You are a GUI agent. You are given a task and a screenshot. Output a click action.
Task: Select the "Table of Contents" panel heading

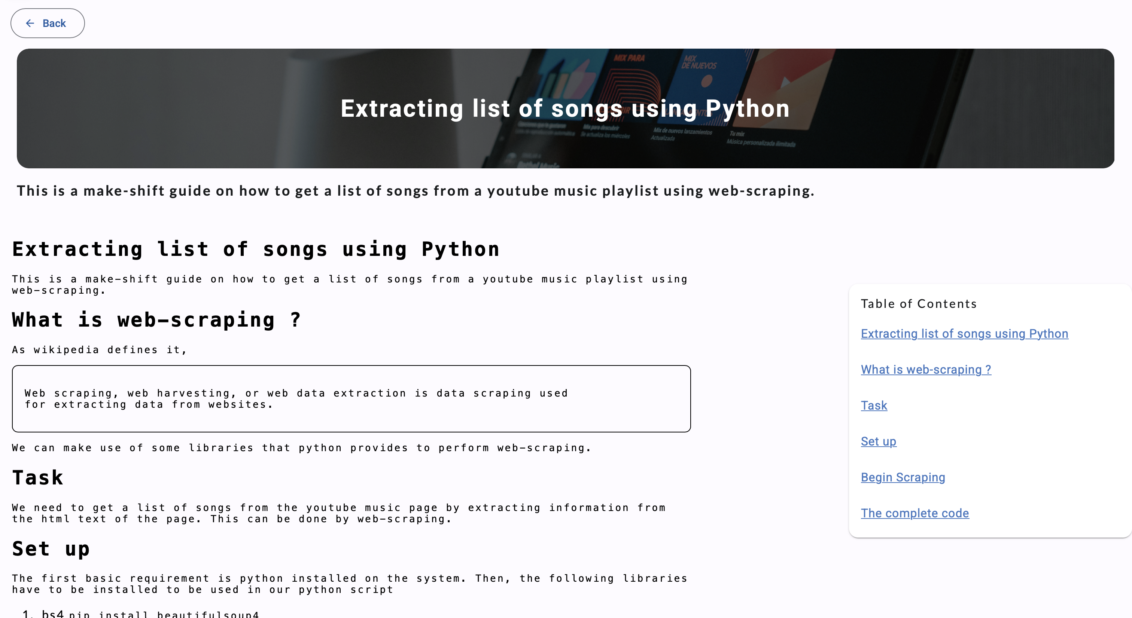919,303
